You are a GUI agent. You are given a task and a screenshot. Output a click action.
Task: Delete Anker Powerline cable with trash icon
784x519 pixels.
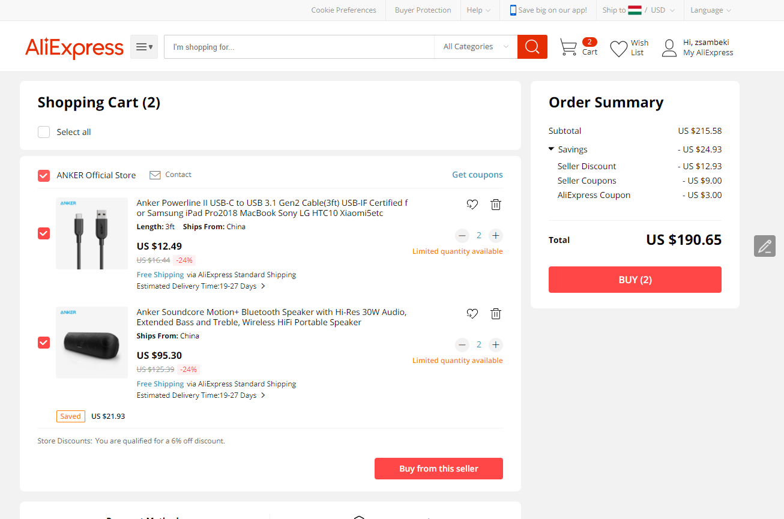point(496,205)
